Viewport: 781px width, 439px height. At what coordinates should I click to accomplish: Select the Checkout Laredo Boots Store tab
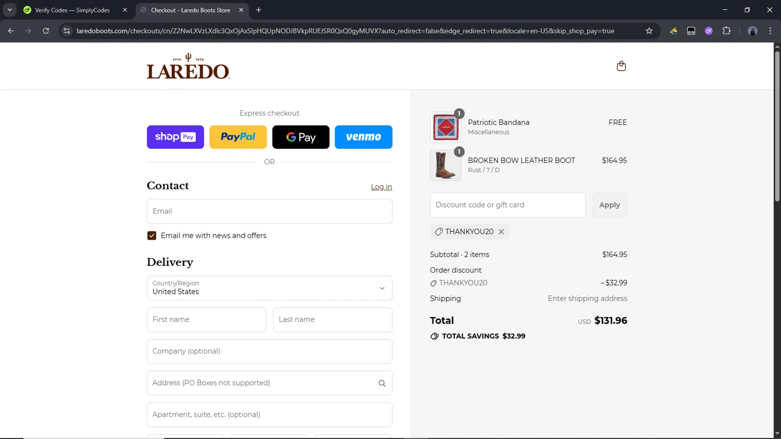(x=191, y=10)
